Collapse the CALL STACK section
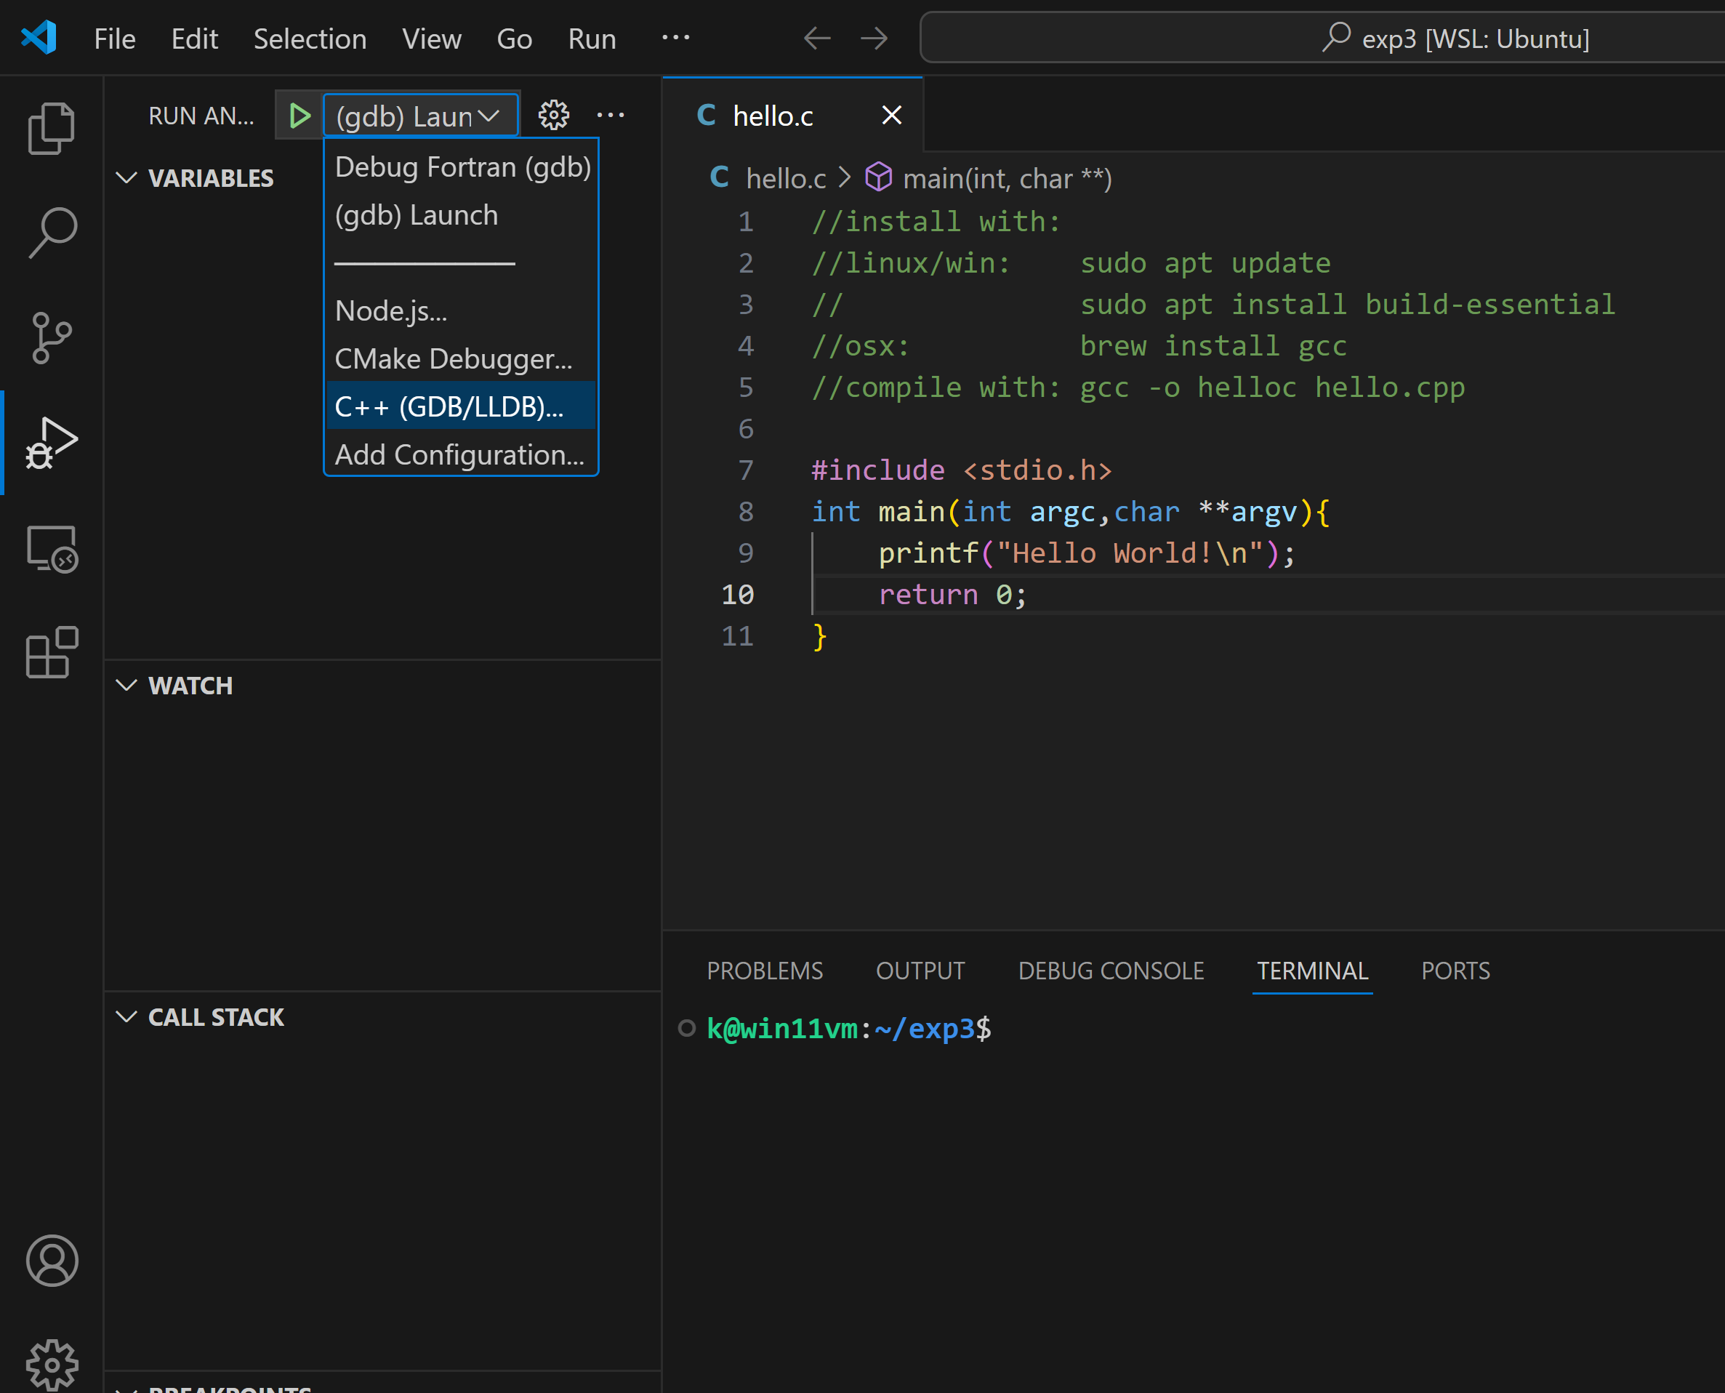1725x1393 pixels. 126,1017
